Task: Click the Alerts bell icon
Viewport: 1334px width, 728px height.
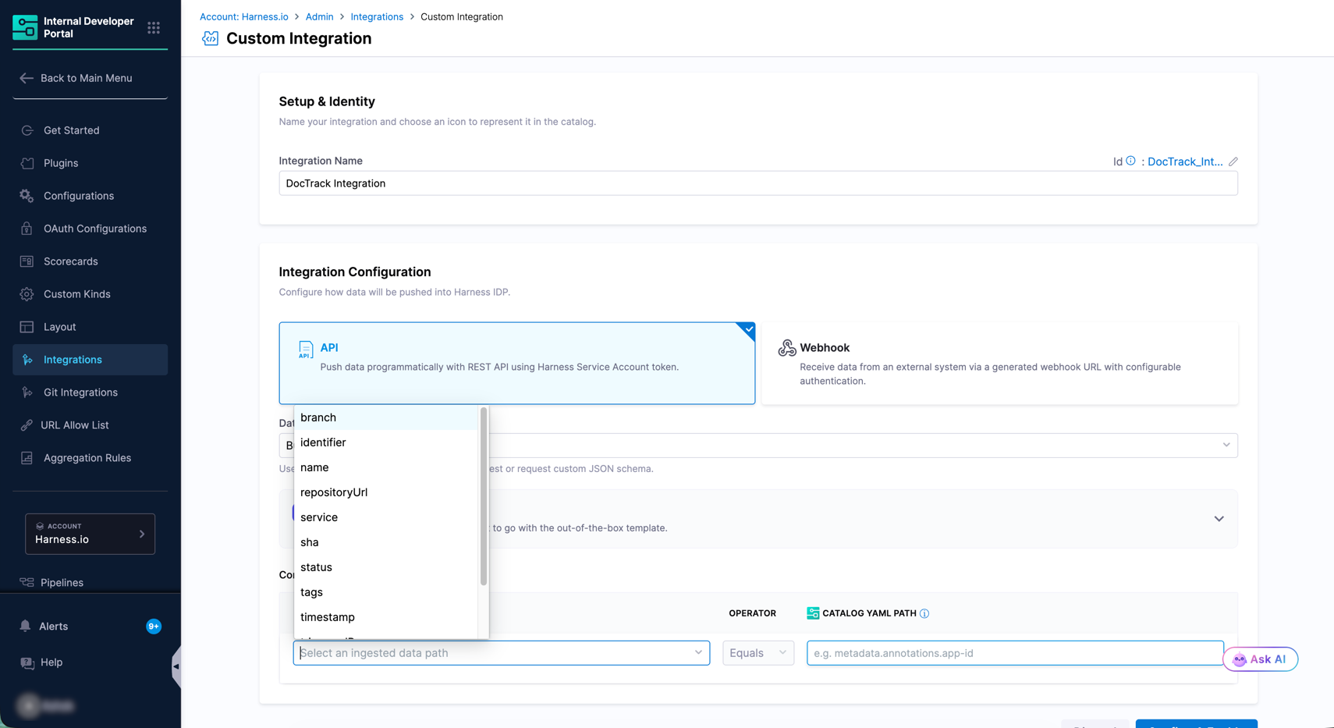Action: pyautogui.click(x=26, y=626)
